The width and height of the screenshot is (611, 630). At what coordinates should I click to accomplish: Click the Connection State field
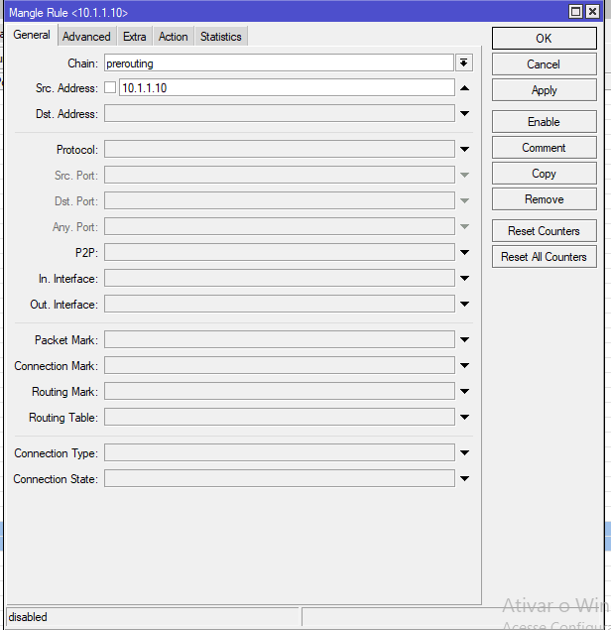(280, 478)
